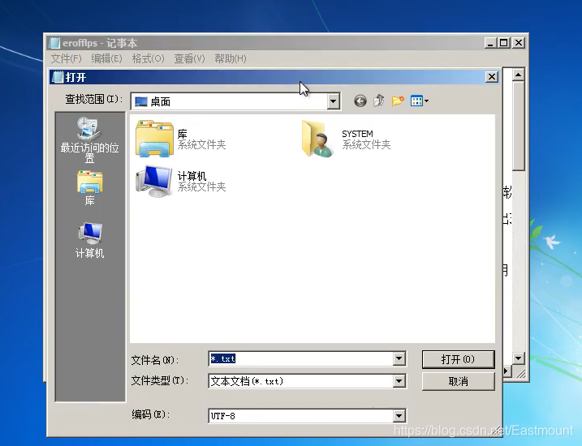Open the 格式(O) menu in Notepad
Image resolution: width=582 pixels, height=446 pixels.
coord(148,58)
